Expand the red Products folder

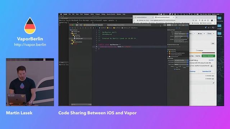[71, 44]
